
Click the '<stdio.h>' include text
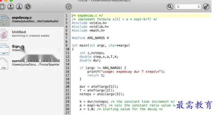pos(98,23)
